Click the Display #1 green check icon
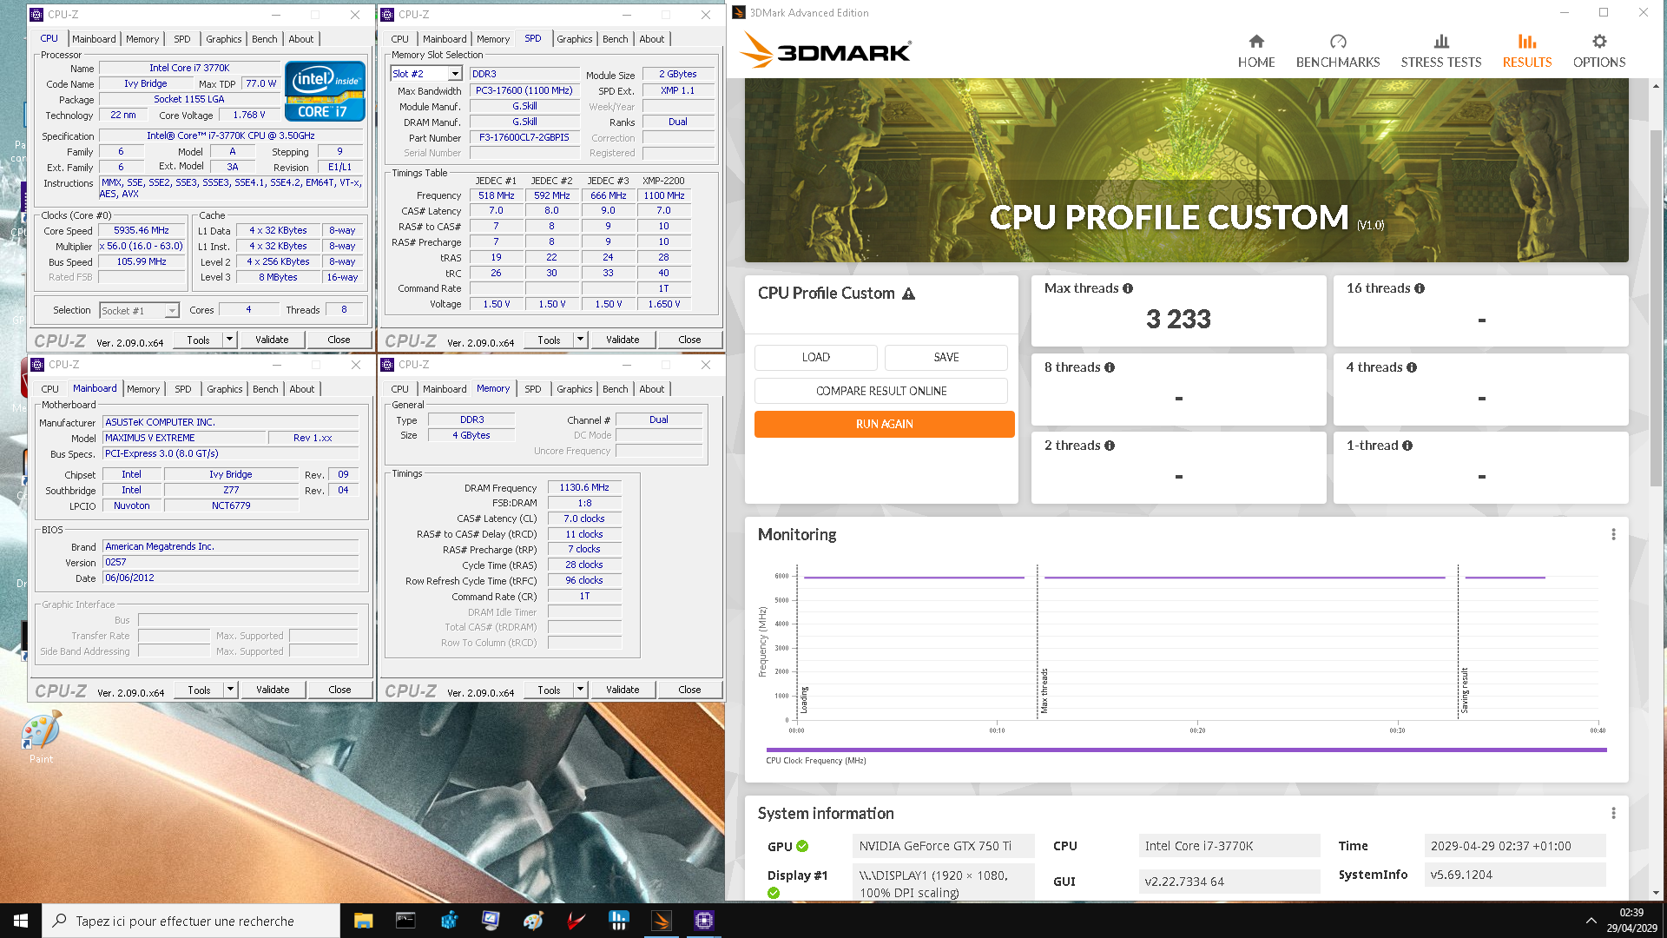This screenshot has width=1667, height=938. tap(773, 893)
